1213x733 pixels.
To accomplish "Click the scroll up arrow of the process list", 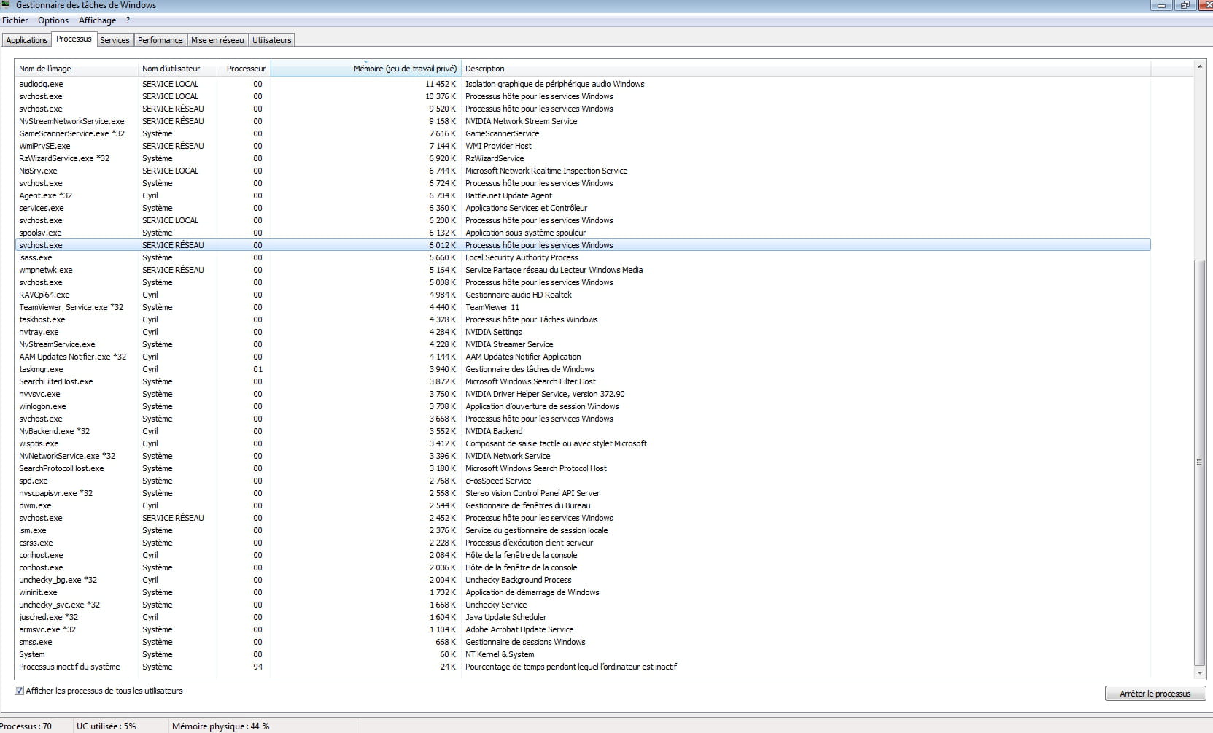I will click(x=1200, y=67).
